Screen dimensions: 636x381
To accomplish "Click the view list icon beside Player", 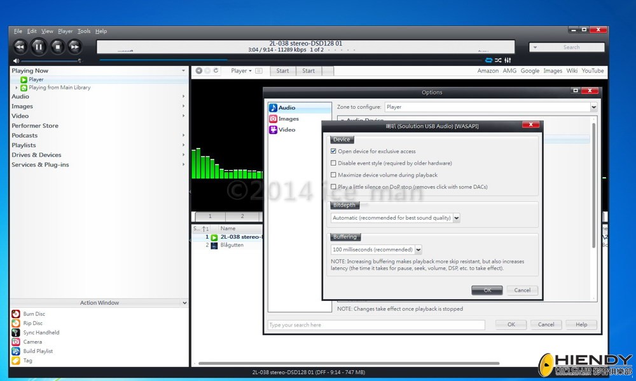I will [x=259, y=71].
